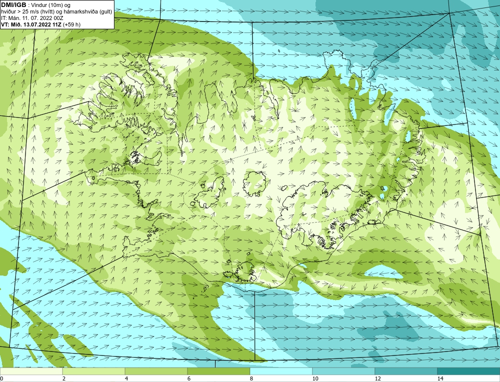The width and height of the screenshot is (500, 382).
Task: Click the legend label 8
Action: 251,378
